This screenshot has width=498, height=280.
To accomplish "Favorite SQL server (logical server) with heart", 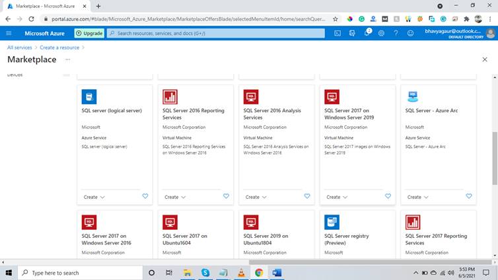I will (145, 196).
